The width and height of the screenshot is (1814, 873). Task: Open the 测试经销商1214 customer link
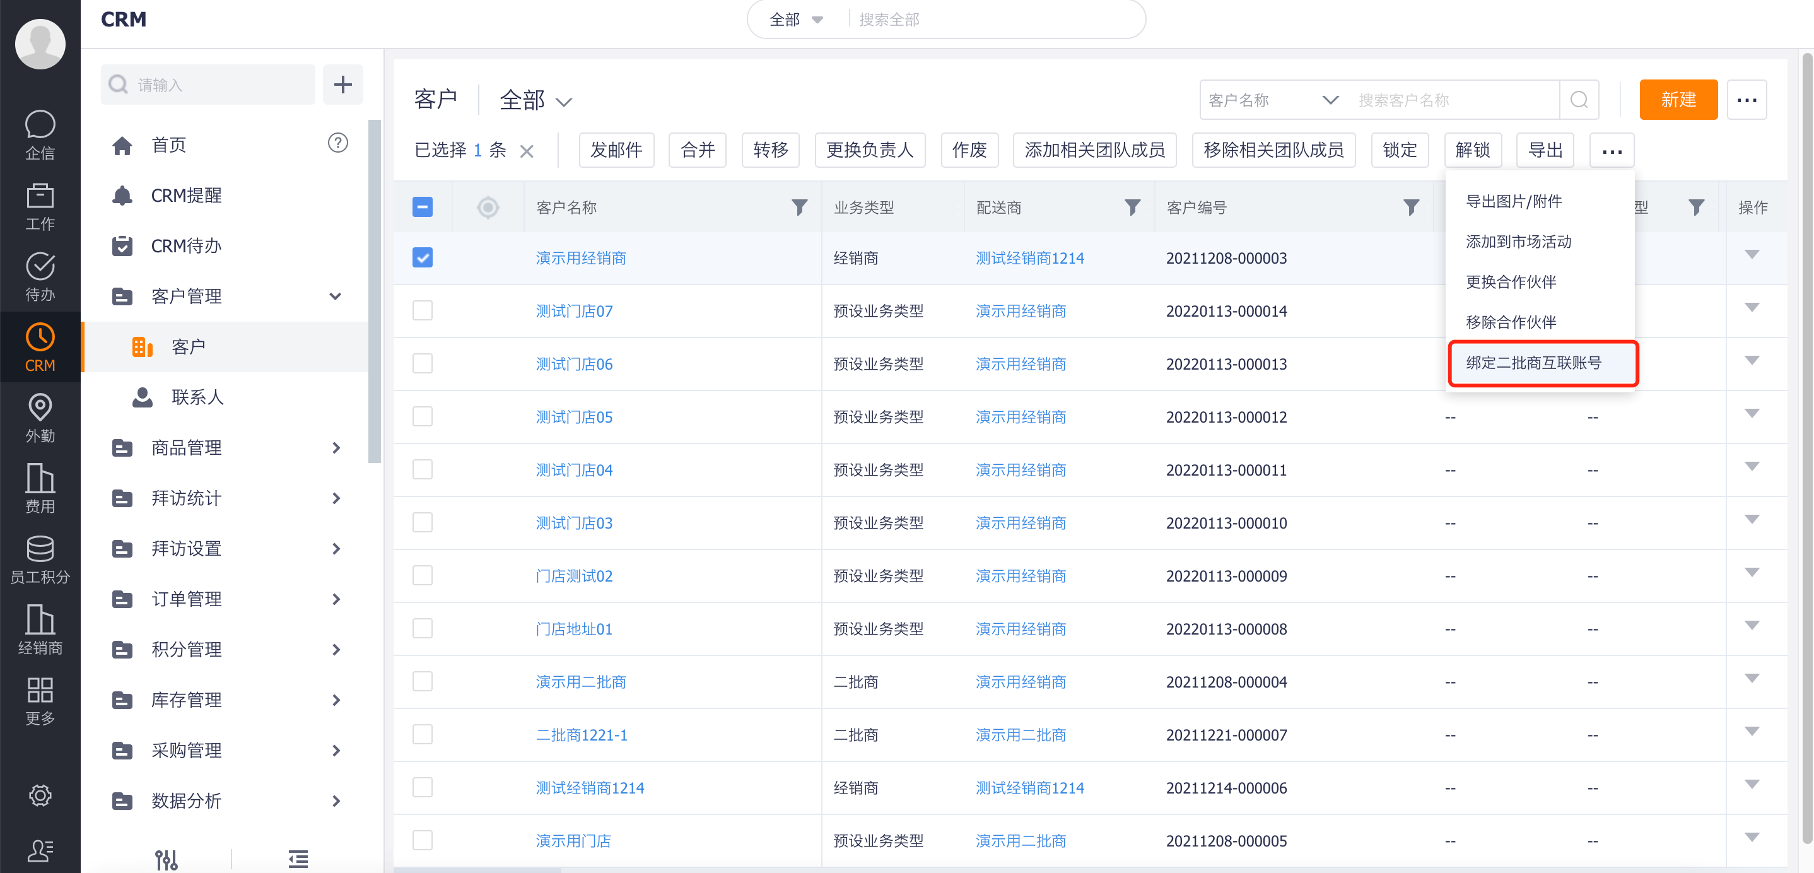(590, 788)
